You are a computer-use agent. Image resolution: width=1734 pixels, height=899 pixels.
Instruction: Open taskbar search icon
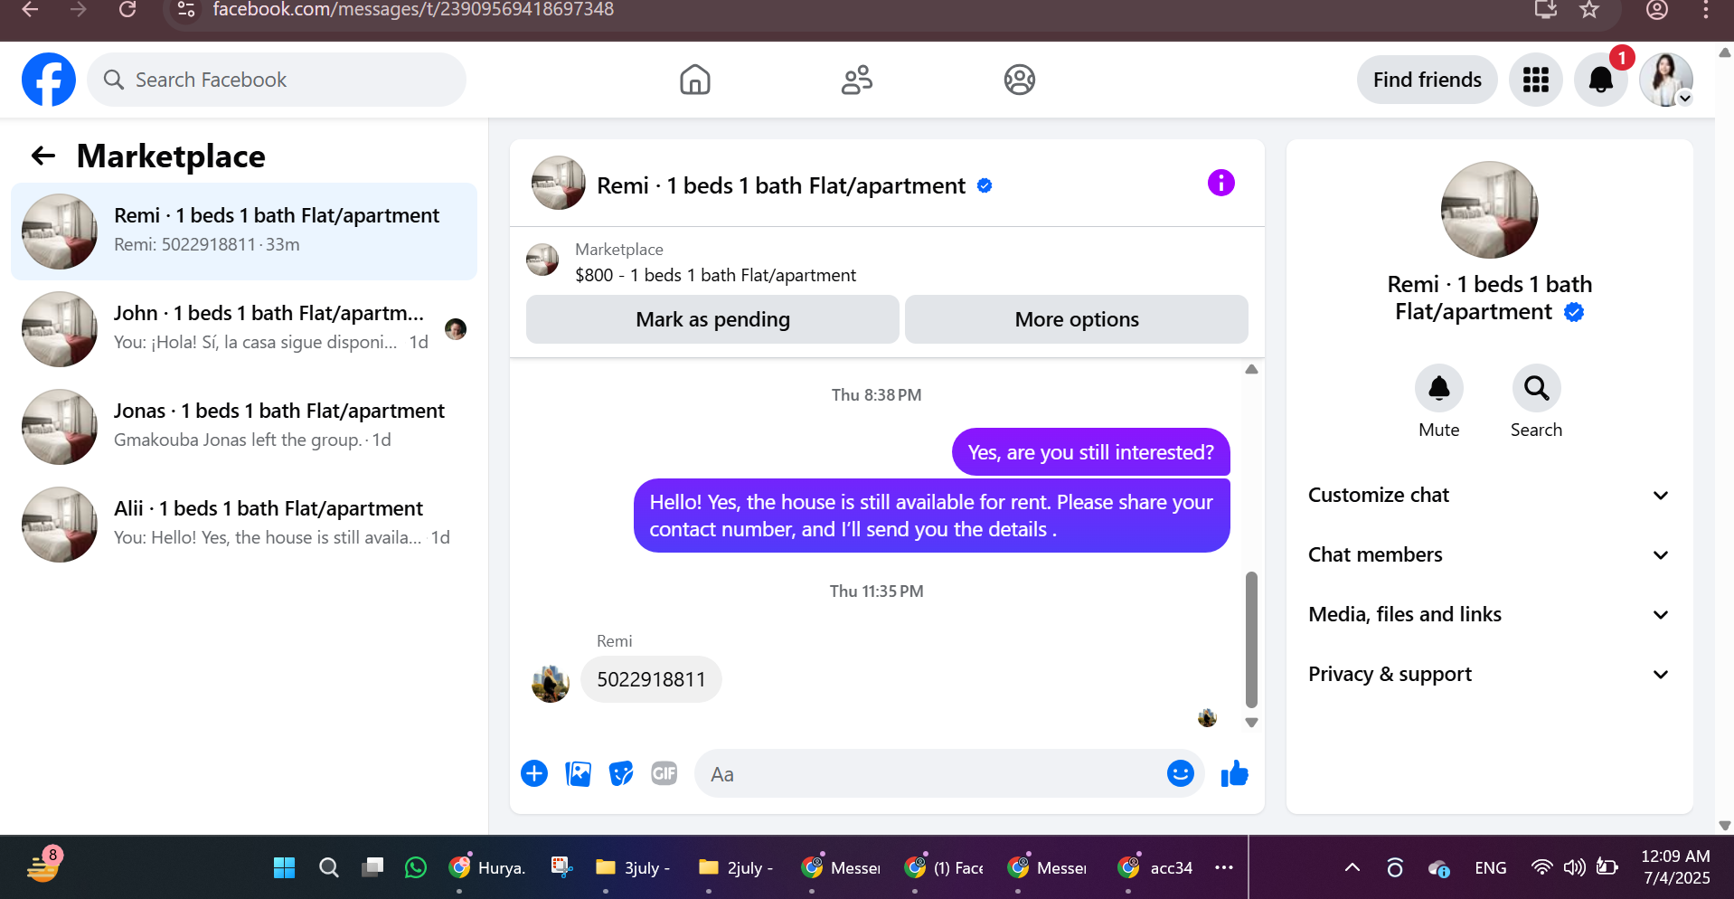pos(329,867)
